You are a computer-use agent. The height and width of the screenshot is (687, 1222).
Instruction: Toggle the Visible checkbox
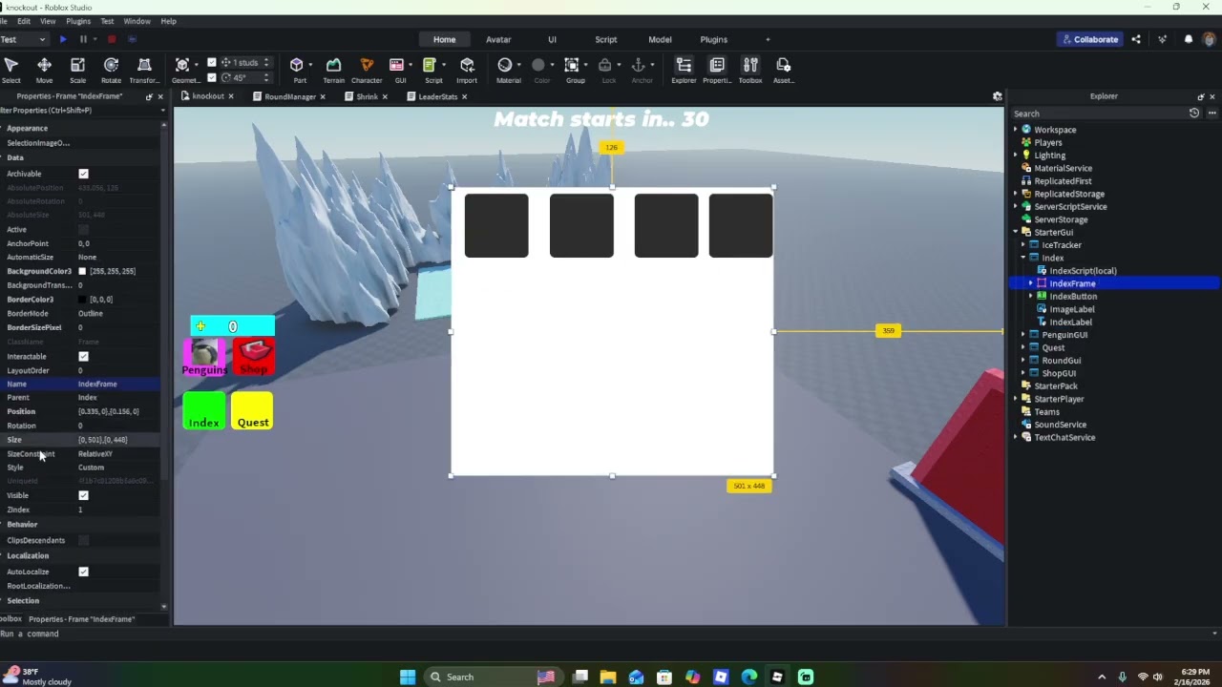[83, 495]
